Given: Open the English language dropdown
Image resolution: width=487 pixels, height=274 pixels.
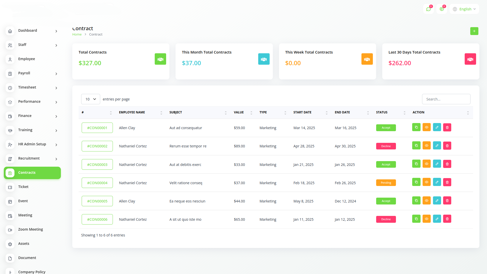Looking at the screenshot, I should coord(464,9).
